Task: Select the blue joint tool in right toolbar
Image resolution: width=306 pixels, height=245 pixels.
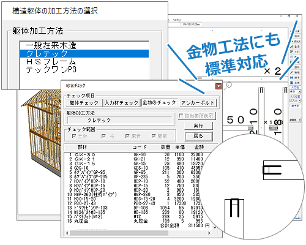Action: (295, 78)
